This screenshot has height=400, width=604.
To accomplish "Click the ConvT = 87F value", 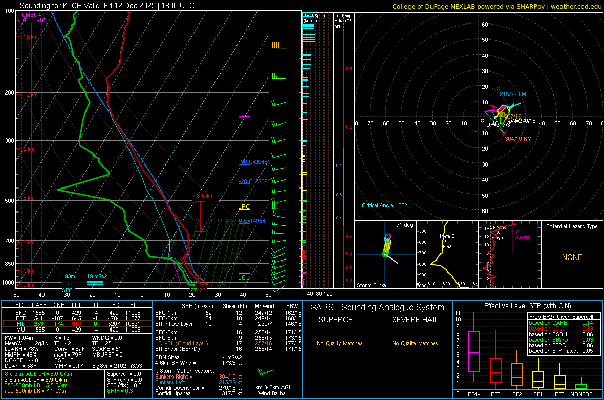I will coord(70,349).
